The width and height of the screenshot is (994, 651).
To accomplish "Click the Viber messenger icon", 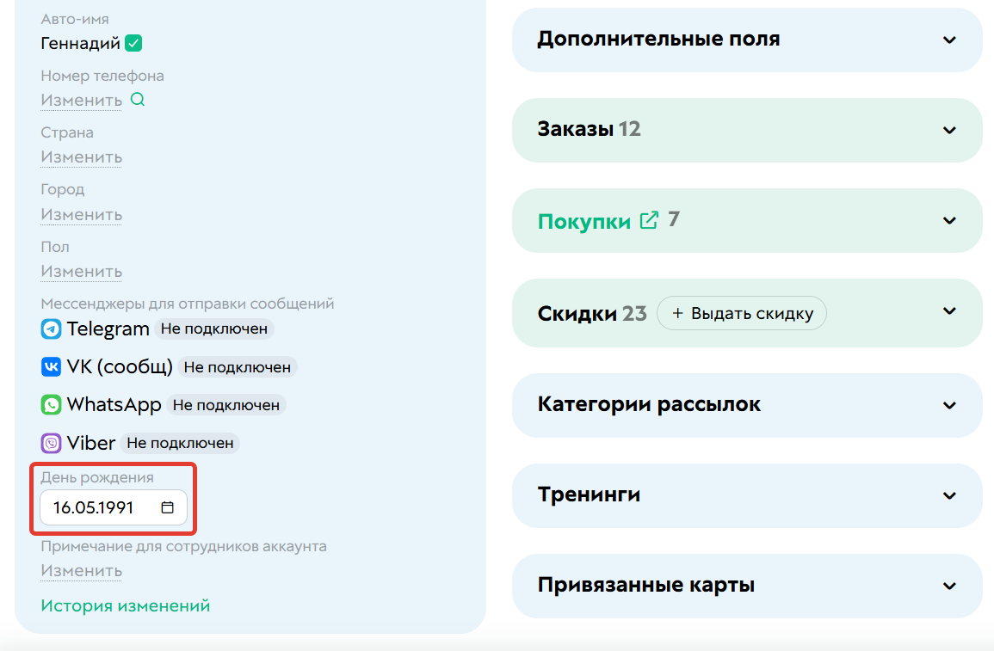I will pos(49,442).
